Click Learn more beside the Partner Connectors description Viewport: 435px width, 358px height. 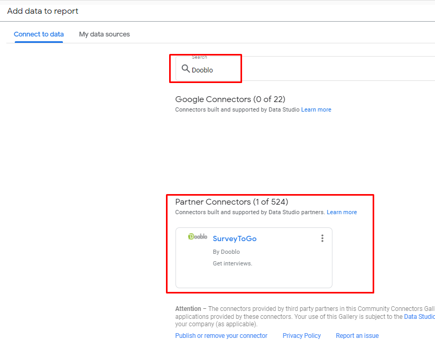342,212
